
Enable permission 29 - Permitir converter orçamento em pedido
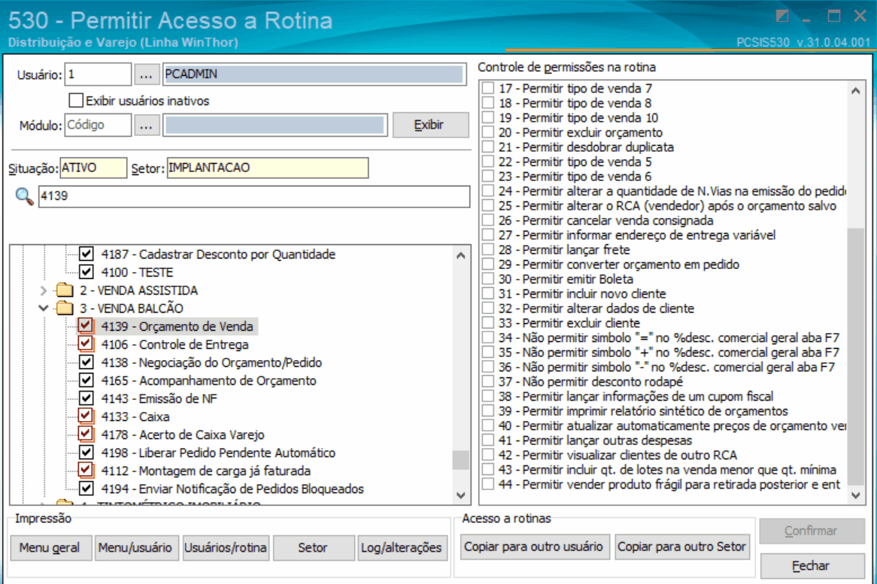488,264
